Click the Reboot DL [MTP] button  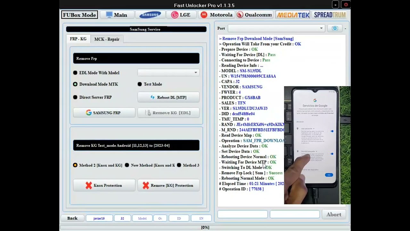168,97
